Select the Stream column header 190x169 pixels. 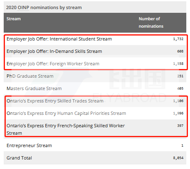tap(14, 19)
